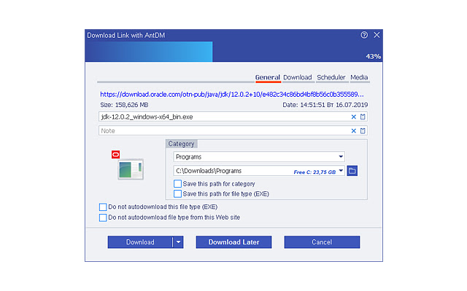Viewport: 467px width, 291px height.
Task: Click the clipboard icon in Note field
Action: pos(363,131)
